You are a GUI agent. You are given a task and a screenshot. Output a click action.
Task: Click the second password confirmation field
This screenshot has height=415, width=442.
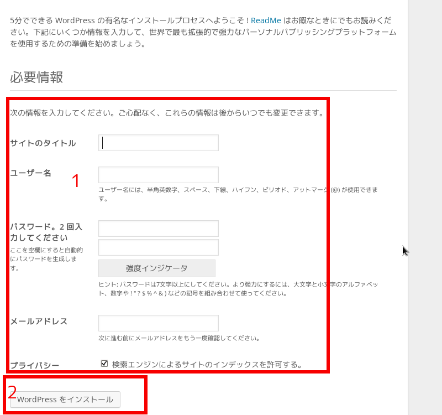(x=159, y=247)
